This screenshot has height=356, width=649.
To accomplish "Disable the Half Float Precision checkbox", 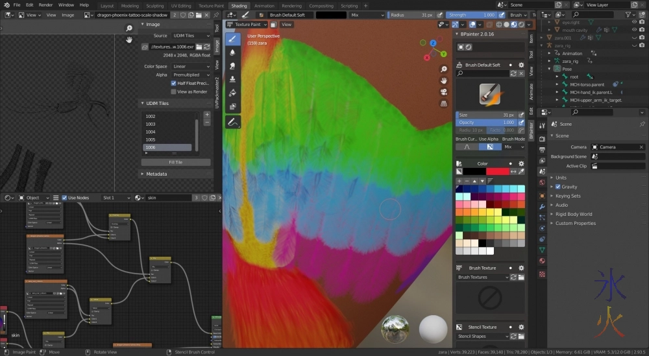I will (173, 83).
